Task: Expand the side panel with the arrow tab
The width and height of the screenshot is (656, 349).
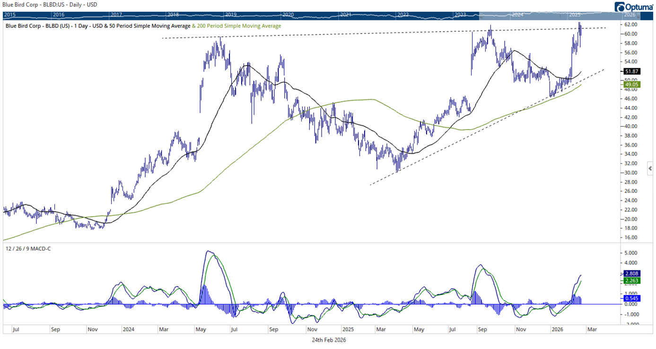Action: coord(650,168)
